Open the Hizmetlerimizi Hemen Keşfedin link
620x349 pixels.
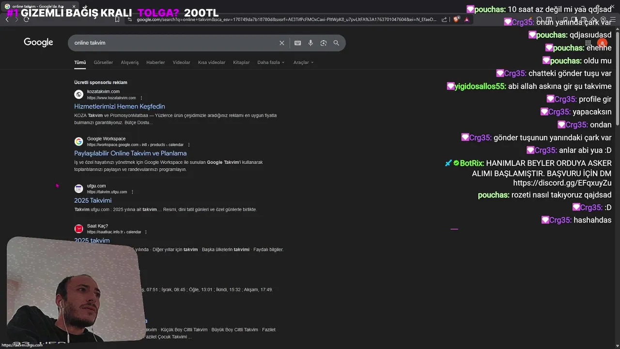click(x=120, y=107)
